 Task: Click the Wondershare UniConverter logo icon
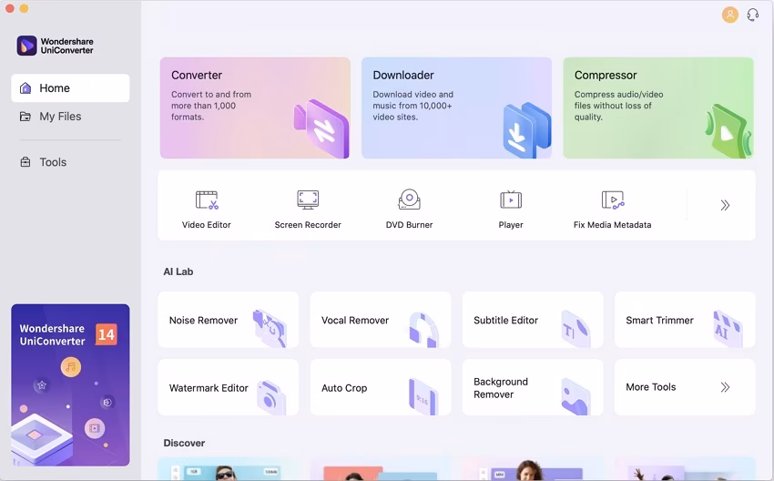pos(26,46)
